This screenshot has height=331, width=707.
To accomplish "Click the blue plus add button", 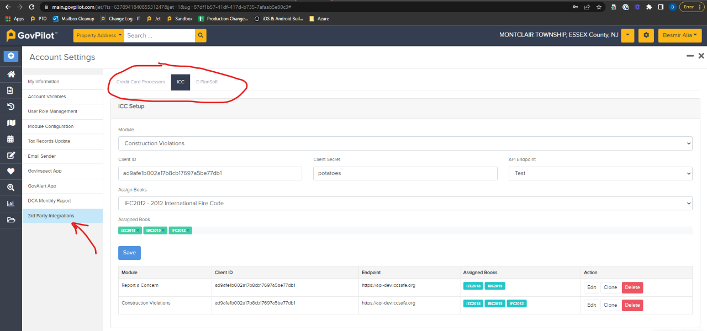I will tap(10, 56).
